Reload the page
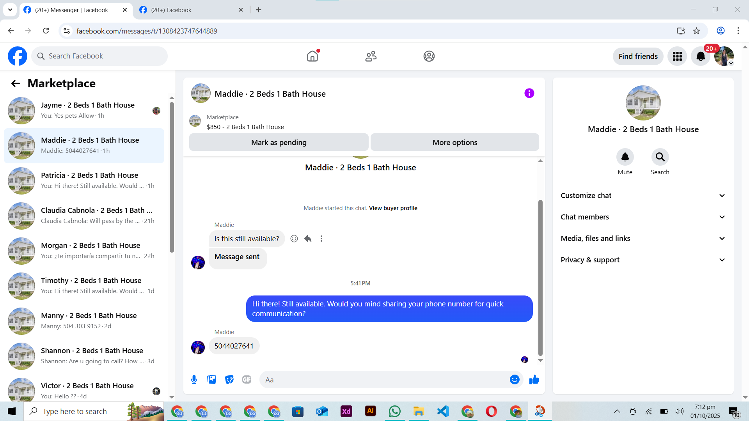 (x=46, y=31)
